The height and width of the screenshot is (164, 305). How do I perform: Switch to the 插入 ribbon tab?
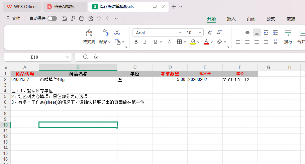231,19
